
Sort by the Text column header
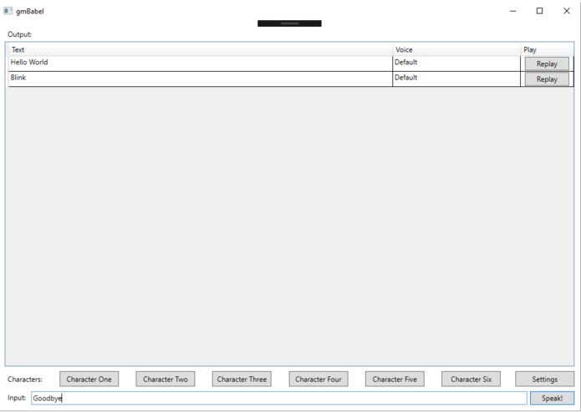click(201, 49)
